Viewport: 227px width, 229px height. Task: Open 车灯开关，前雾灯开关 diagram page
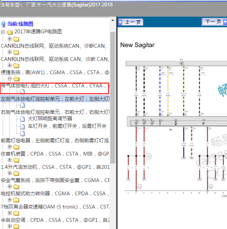tap(67, 126)
